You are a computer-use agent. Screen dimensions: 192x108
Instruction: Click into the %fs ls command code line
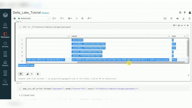(x=47, y=27)
